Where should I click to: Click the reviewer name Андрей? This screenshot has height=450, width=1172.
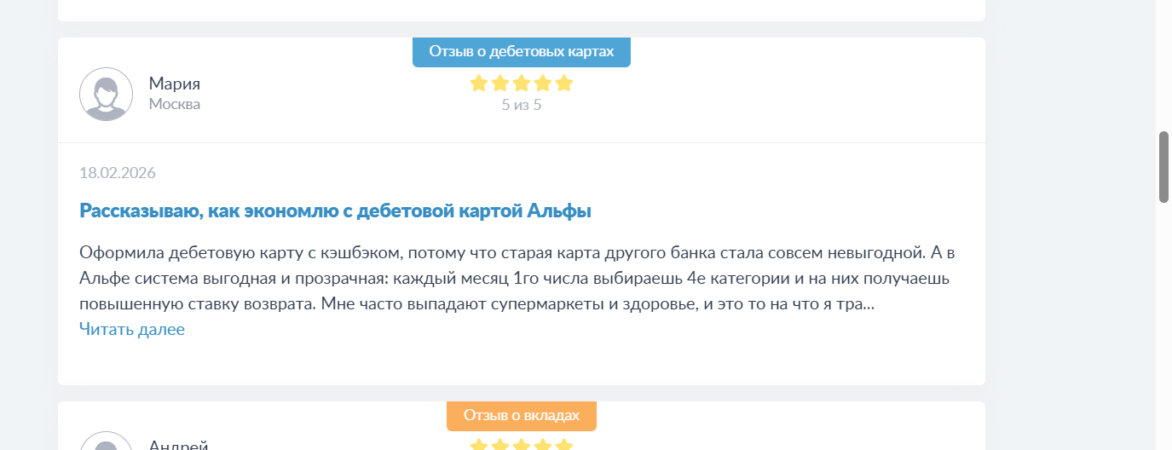[178, 445]
